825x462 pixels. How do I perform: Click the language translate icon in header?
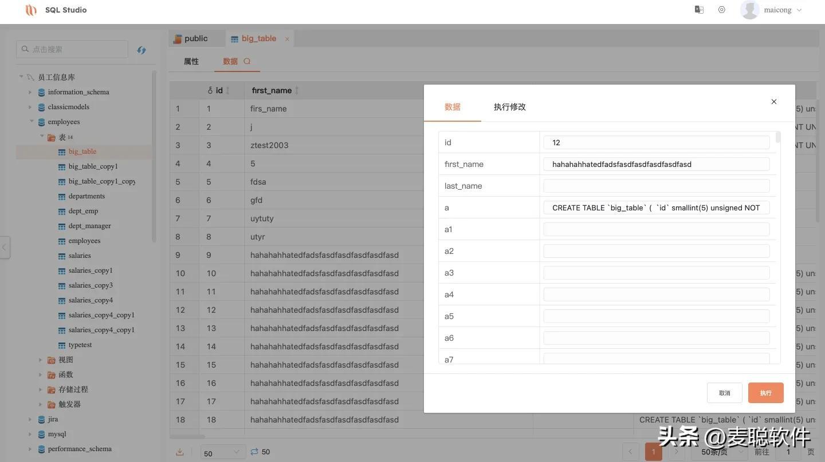click(x=699, y=10)
